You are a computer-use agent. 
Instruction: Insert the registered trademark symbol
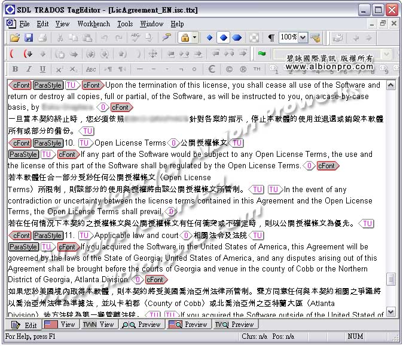(243, 69)
